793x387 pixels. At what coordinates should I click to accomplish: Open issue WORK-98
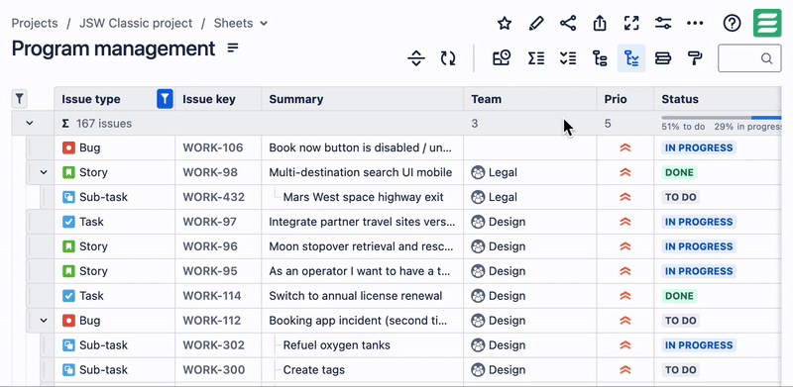tap(210, 172)
